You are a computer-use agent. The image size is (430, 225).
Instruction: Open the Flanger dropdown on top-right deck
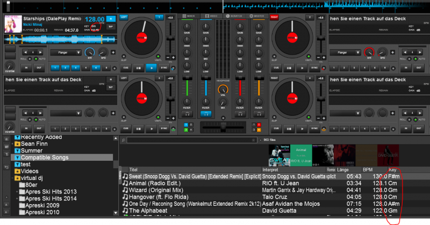[345, 53]
